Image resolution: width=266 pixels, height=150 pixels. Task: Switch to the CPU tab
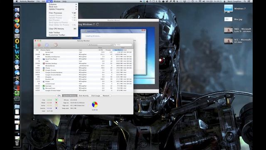(59, 96)
